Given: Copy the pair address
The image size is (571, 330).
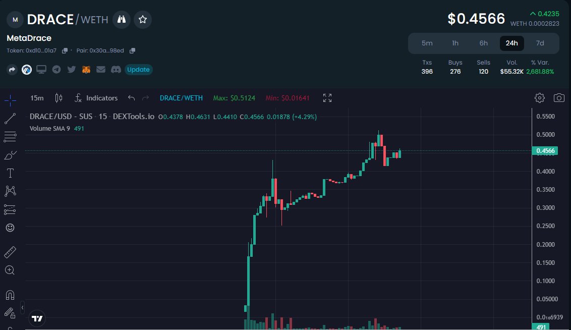Looking at the screenshot, I should [x=132, y=50].
